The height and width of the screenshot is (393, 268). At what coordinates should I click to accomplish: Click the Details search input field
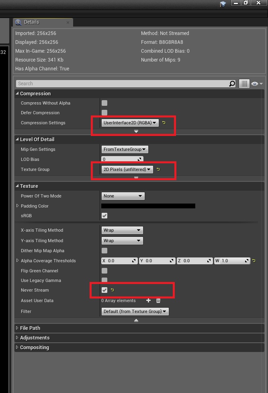click(x=121, y=84)
